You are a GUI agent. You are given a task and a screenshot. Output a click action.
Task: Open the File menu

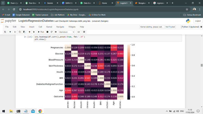(x=7, y=27)
